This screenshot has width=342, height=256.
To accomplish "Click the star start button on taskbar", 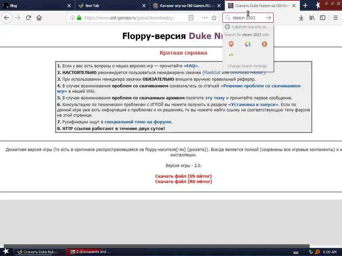I will (x=6, y=251).
